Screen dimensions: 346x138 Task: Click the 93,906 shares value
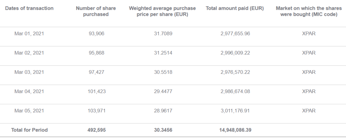tap(96, 33)
